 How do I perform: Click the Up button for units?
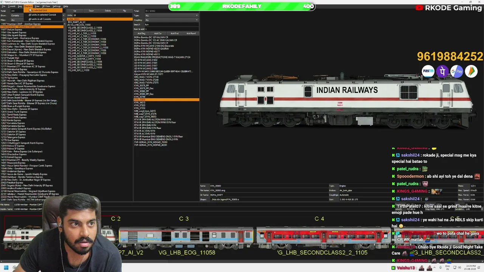click(74, 11)
